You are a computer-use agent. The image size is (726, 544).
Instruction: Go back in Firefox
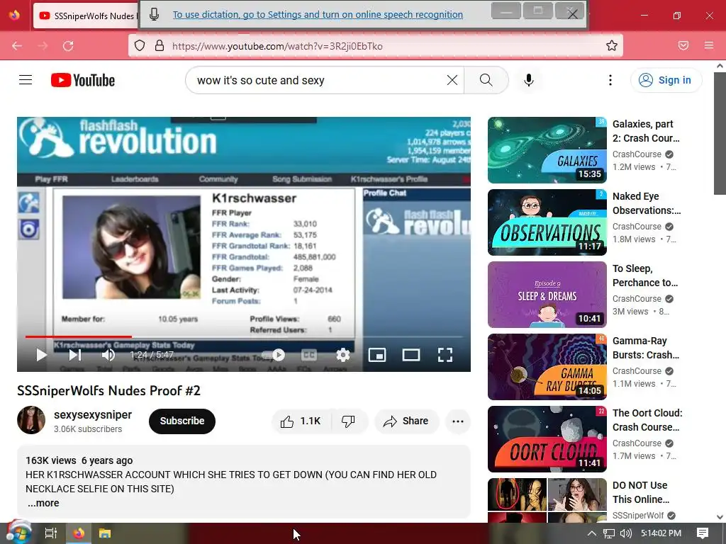tap(17, 45)
